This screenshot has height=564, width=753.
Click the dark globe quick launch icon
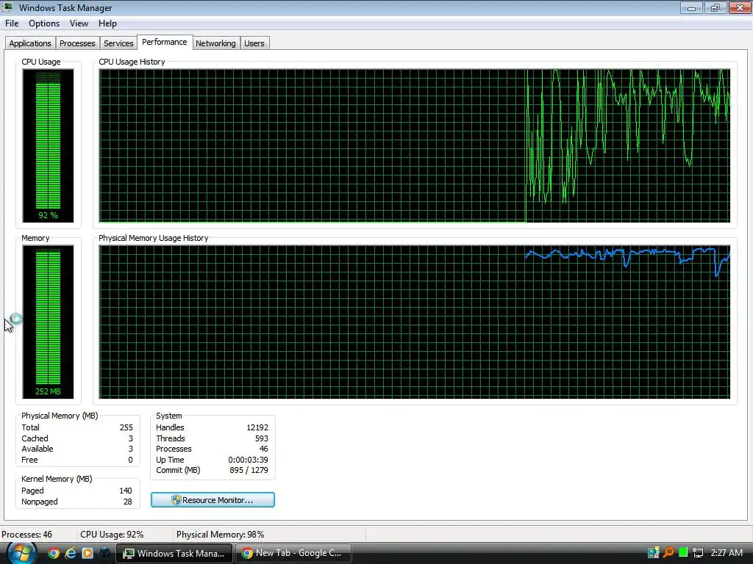point(104,553)
